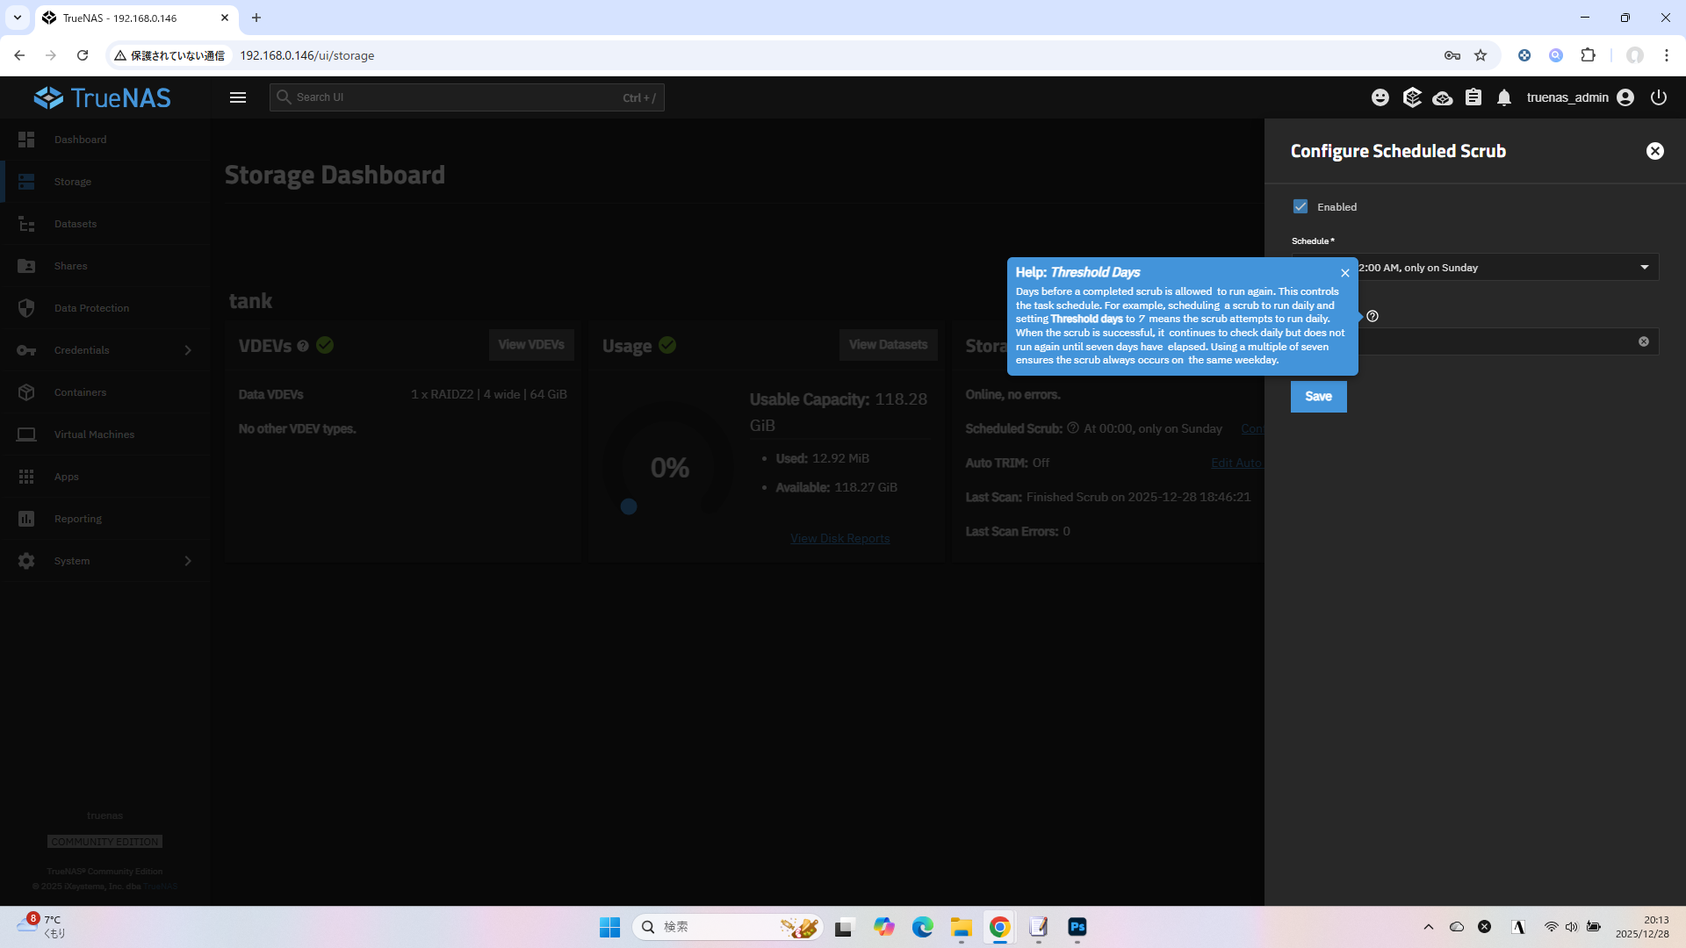Screen dimensions: 1686x948
Task: Click the feedback smiley face icon
Action: coord(1380,97)
